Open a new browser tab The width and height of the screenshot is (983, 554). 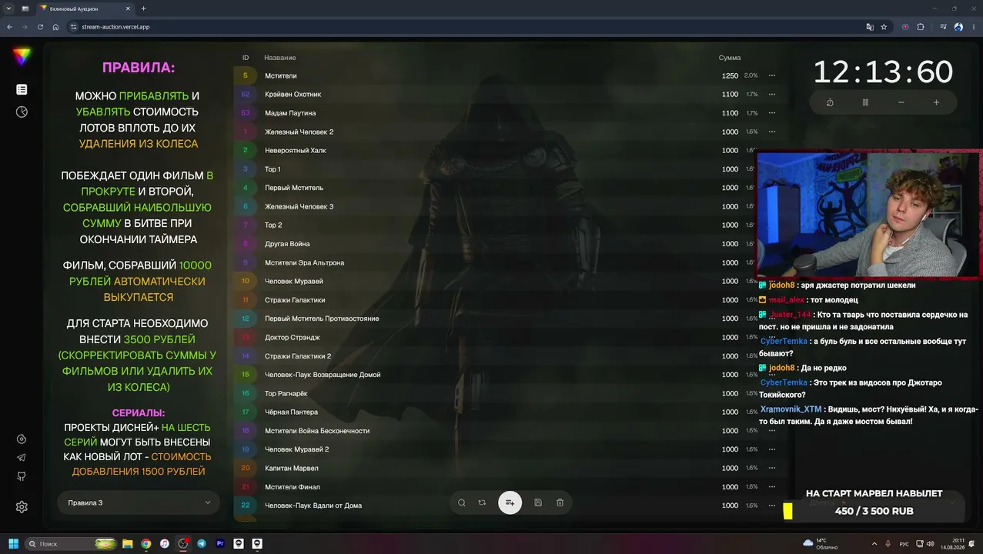click(x=143, y=8)
